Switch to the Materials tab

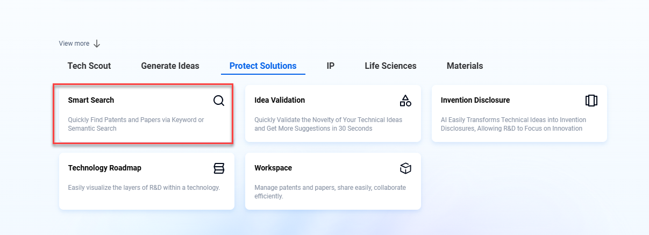click(465, 66)
